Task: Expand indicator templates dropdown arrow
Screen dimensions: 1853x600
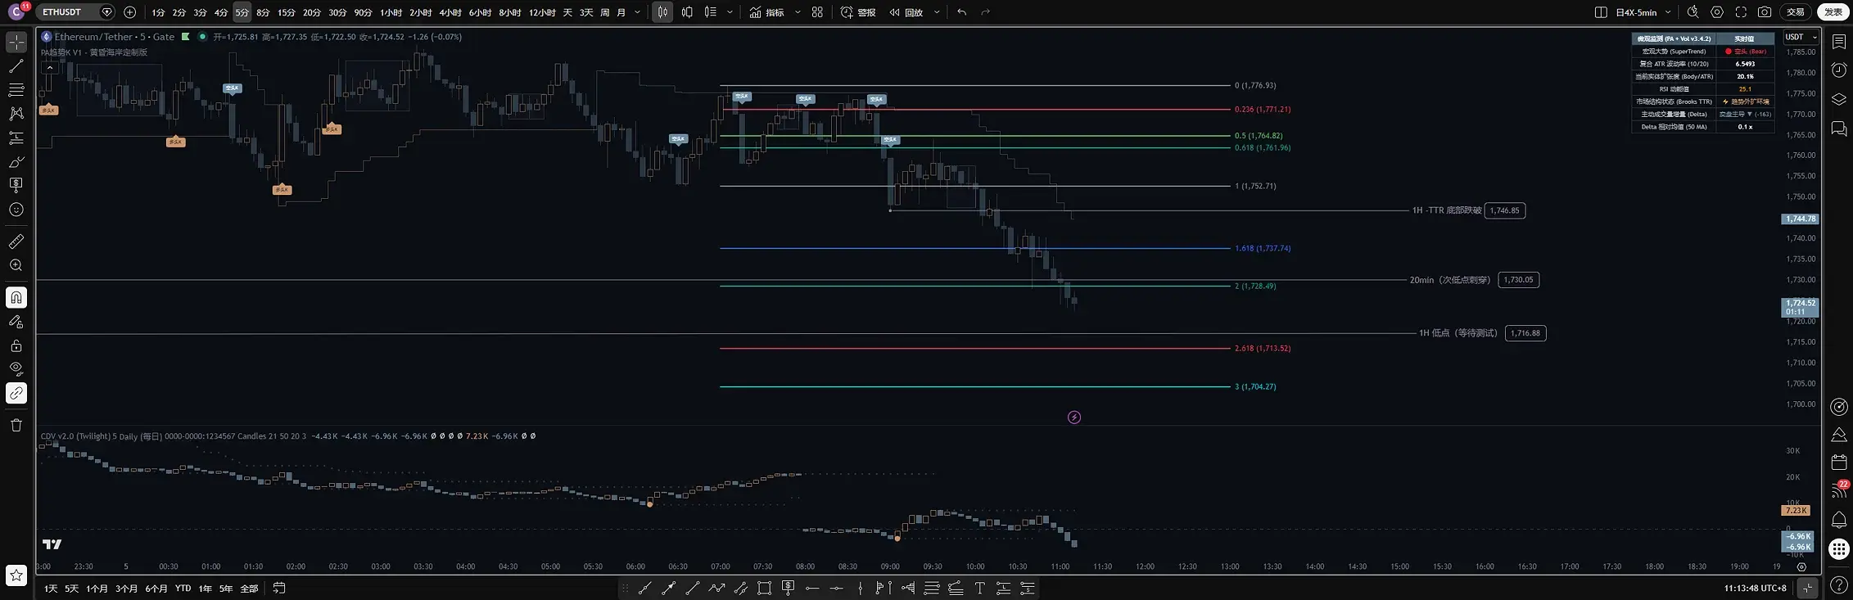Action: point(798,12)
